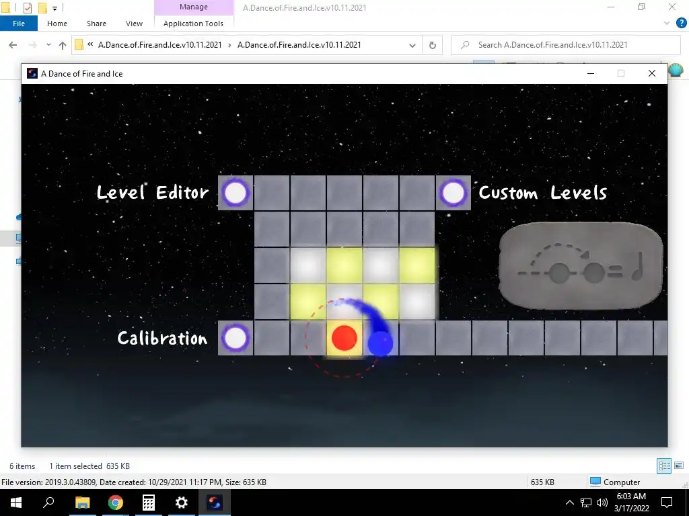Select the Custom Levels portal circle
This screenshot has height=516, width=689.
click(x=453, y=193)
